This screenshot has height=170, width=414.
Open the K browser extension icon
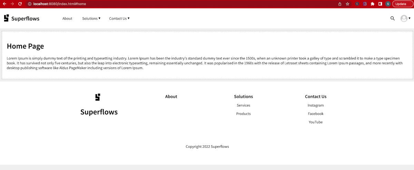tap(357, 4)
